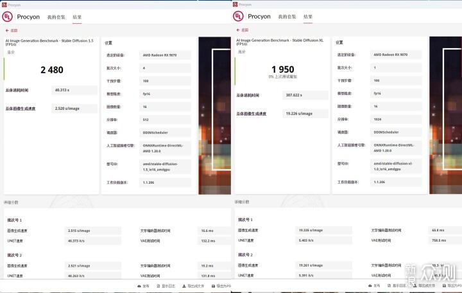Click workload version 1.1.206 in left window
The width and height of the screenshot is (462, 293).
tap(165, 182)
